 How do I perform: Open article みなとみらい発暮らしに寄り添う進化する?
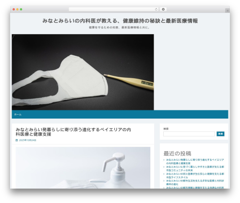[73, 132]
